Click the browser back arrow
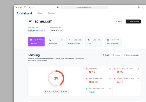Screen dimensions: 146x102 [x=30, y=7]
